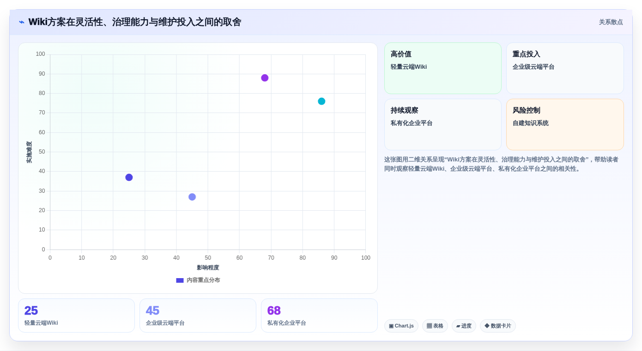642x351 pixels.
Task: Click the 68 私有化企业平台 stat card
Action: (319, 315)
